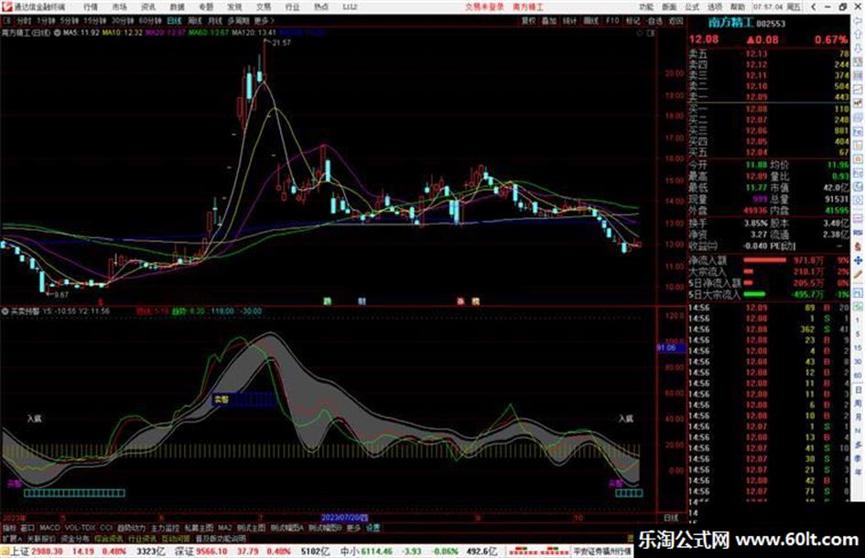The height and width of the screenshot is (558, 865).
Task: Expand the 更多> period options
Action: pos(264,20)
